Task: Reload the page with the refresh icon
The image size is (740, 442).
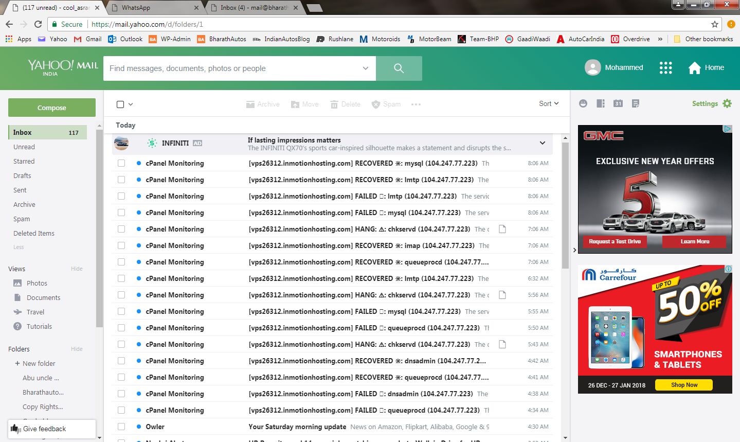Action: [x=38, y=24]
